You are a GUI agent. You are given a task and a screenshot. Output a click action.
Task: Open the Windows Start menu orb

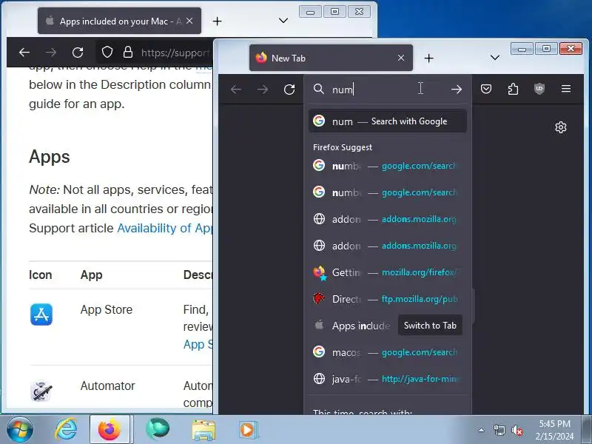pos(20,430)
